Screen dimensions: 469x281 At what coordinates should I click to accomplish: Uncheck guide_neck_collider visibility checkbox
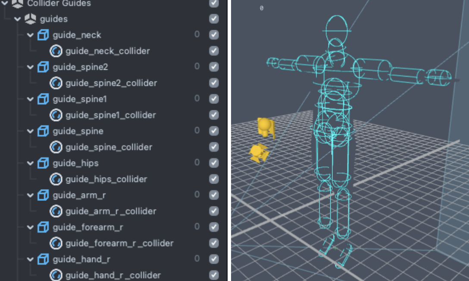pyautogui.click(x=214, y=51)
